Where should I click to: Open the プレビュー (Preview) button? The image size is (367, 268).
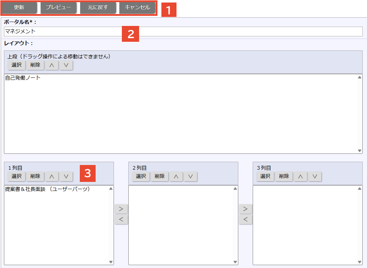tap(58, 8)
